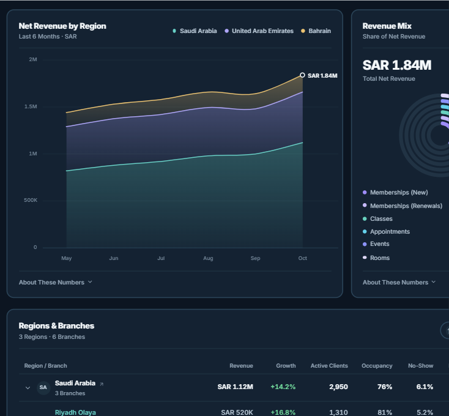
Task: Click the May label on chart axis
Action: [67, 258]
